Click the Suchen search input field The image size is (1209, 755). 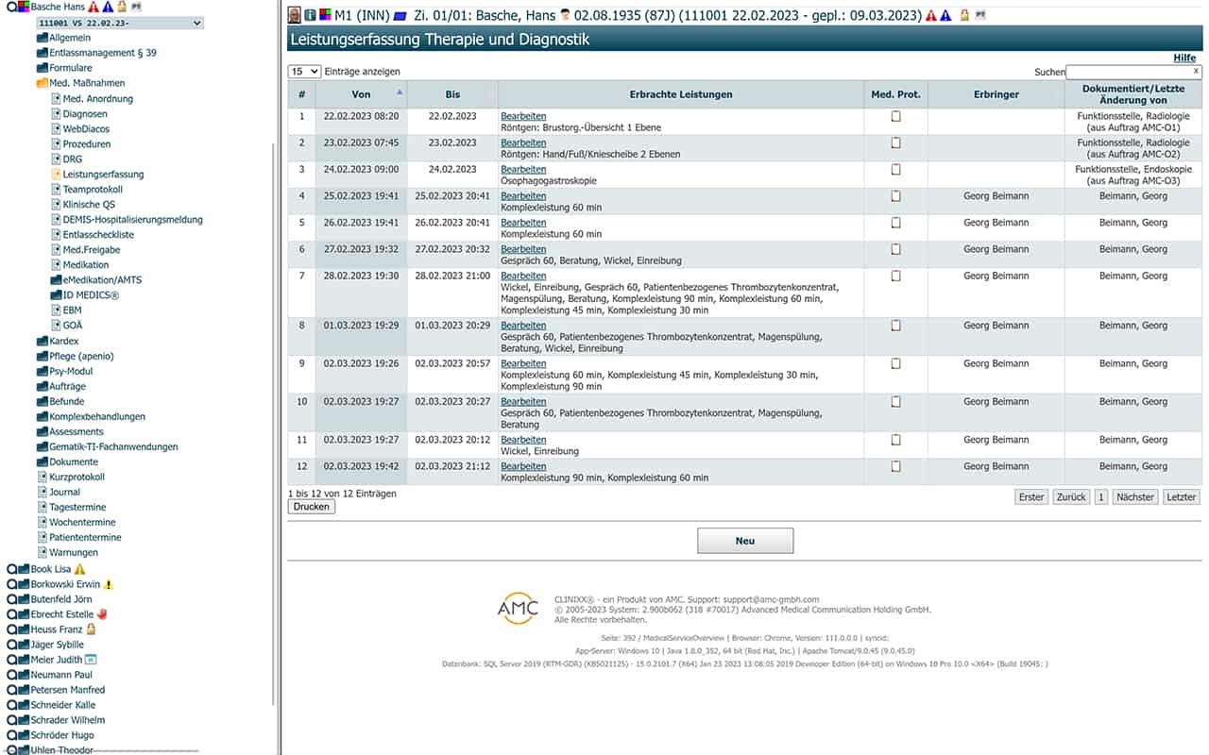click(1132, 72)
